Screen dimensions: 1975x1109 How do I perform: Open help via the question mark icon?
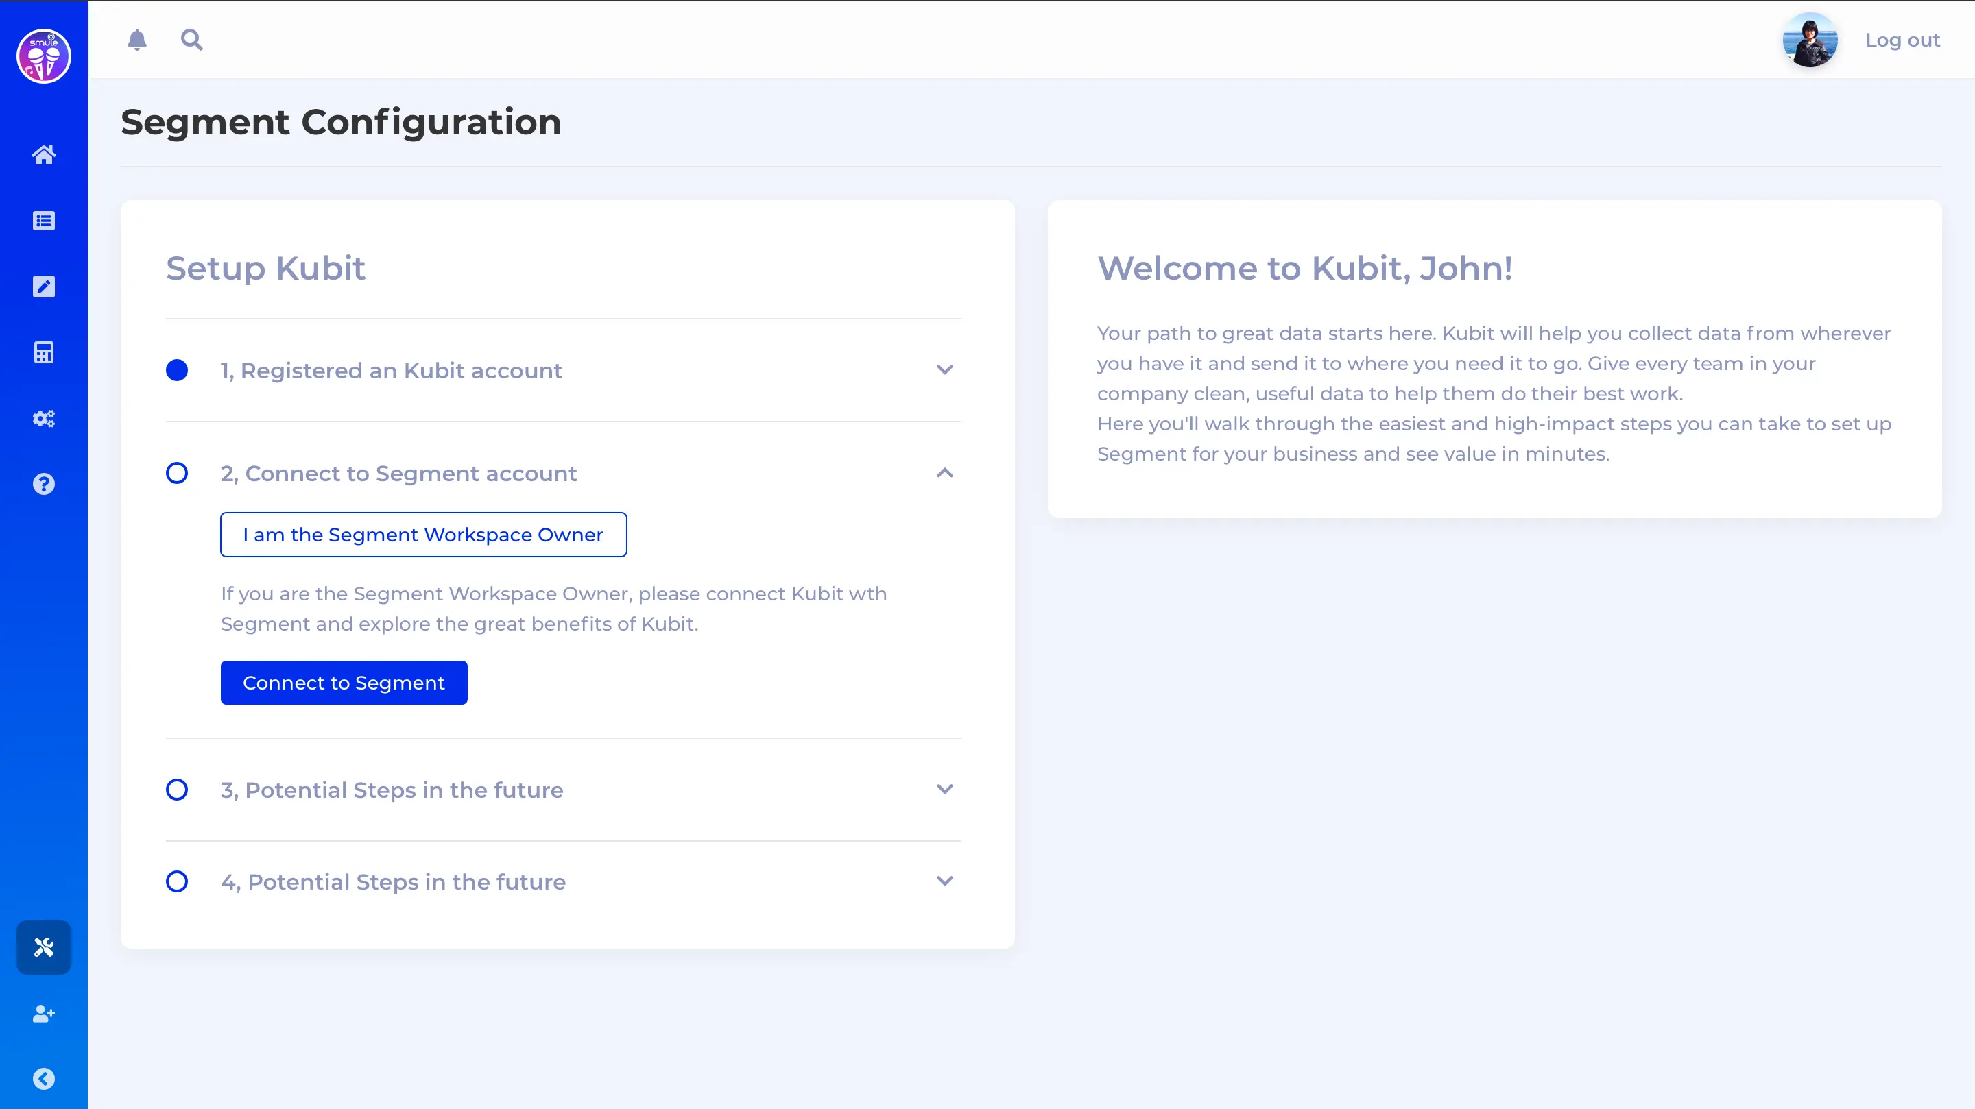pos(44,485)
